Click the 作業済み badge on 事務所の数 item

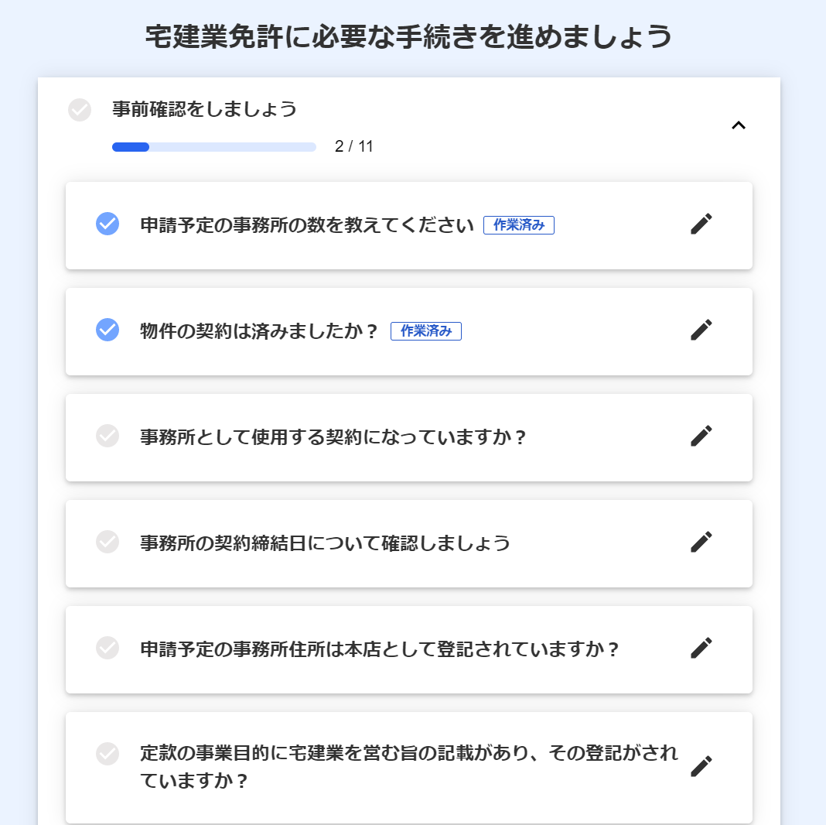pyautogui.click(x=518, y=225)
